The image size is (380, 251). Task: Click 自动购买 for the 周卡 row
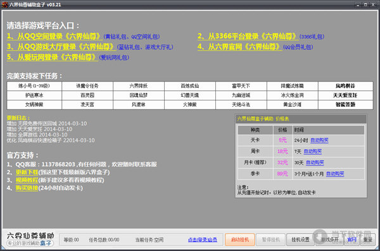click(x=313, y=152)
